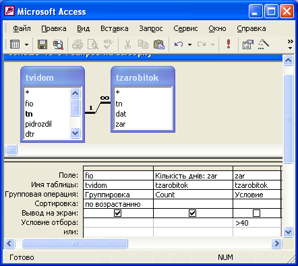Click the file search toolbar icon
The width and height of the screenshot is (298, 266).
tap(58, 44)
